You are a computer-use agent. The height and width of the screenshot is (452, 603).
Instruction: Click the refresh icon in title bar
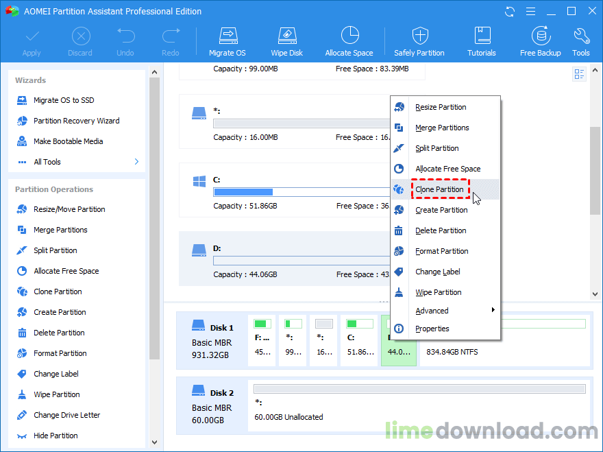[510, 12]
